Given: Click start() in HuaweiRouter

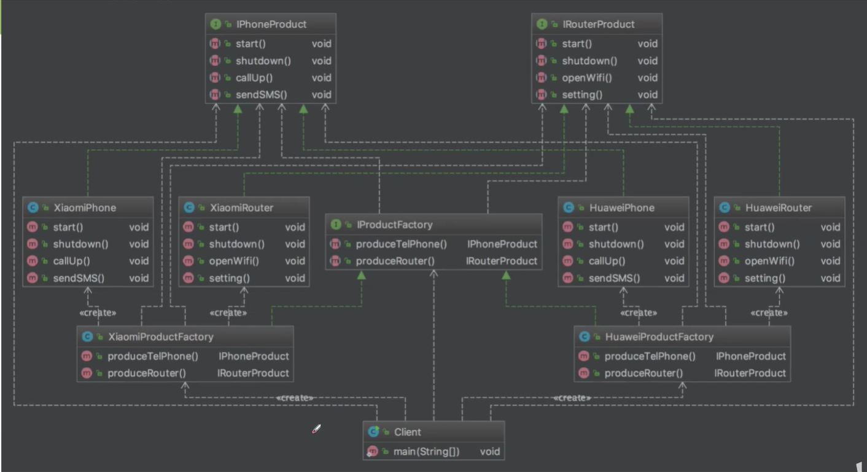Looking at the screenshot, I should coord(760,228).
